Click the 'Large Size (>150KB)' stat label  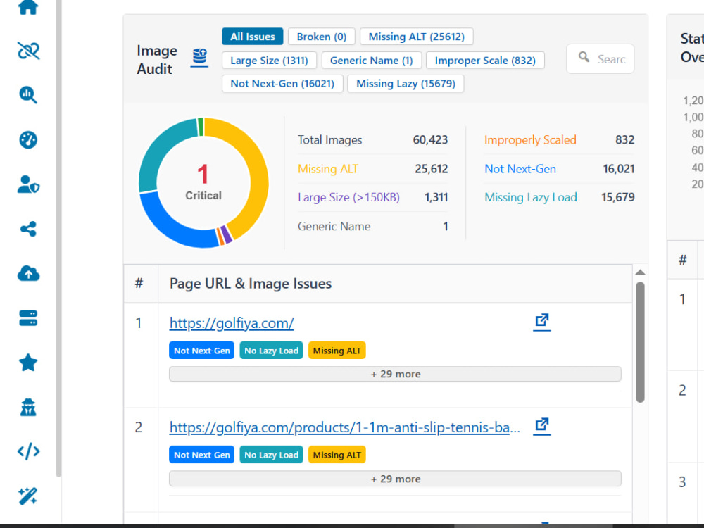[348, 197]
